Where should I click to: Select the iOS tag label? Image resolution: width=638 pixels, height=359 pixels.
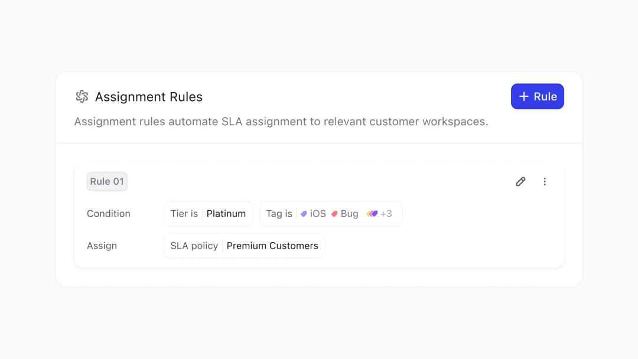click(318, 214)
